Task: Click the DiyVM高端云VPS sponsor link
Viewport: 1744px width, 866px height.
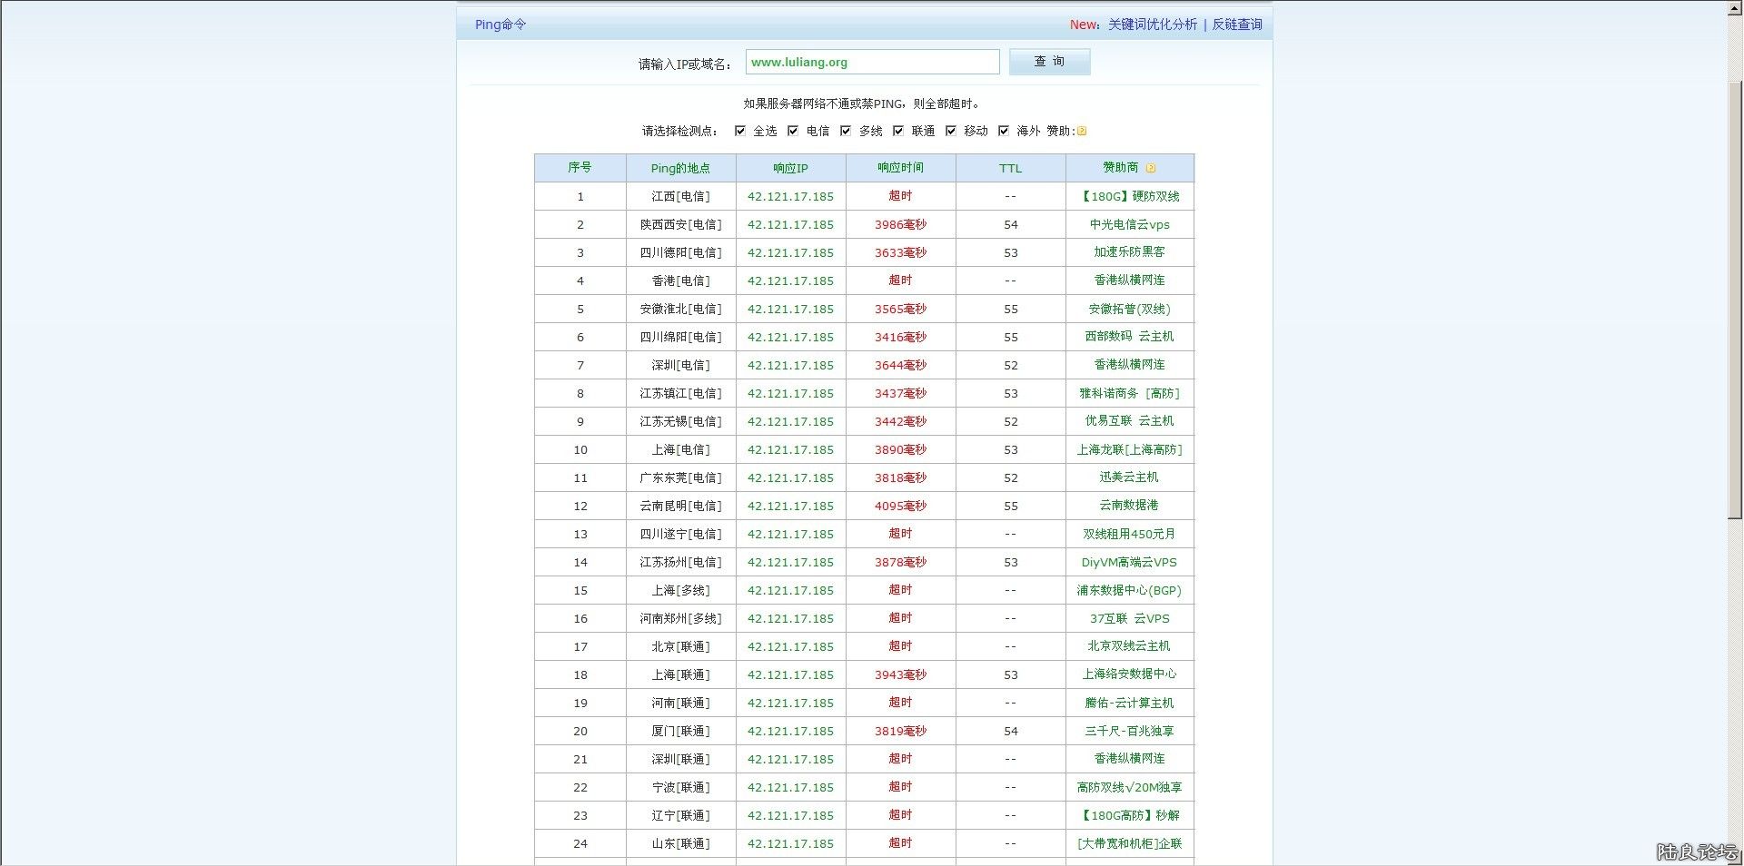Action: pyautogui.click(x=1129, y=562)
